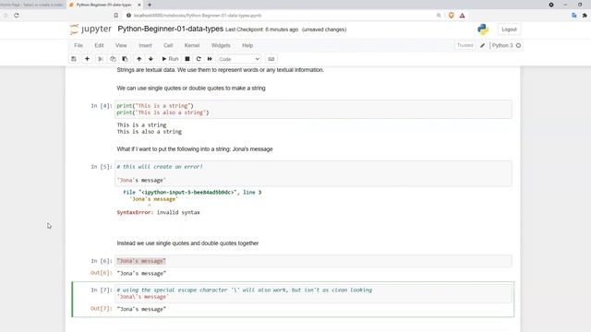Close the Python-Beginner-01-data-types browser tab
The width and height of the screenshot is (591, 332).
click(x=139, y=5)
